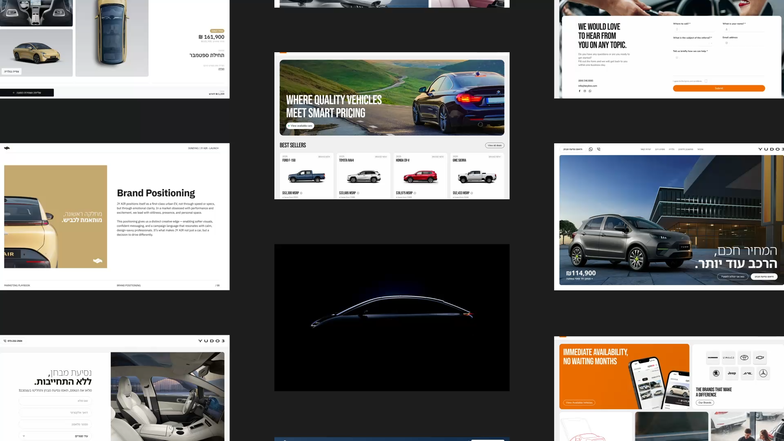Click the 161,900 shekel price text
Screen dimensions: 784x441
pyautogui.click(x=212, y=37)
